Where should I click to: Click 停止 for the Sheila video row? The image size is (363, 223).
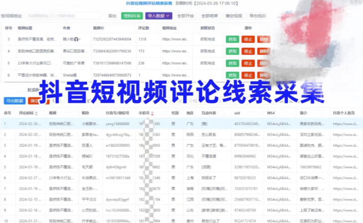pos(248,75)
